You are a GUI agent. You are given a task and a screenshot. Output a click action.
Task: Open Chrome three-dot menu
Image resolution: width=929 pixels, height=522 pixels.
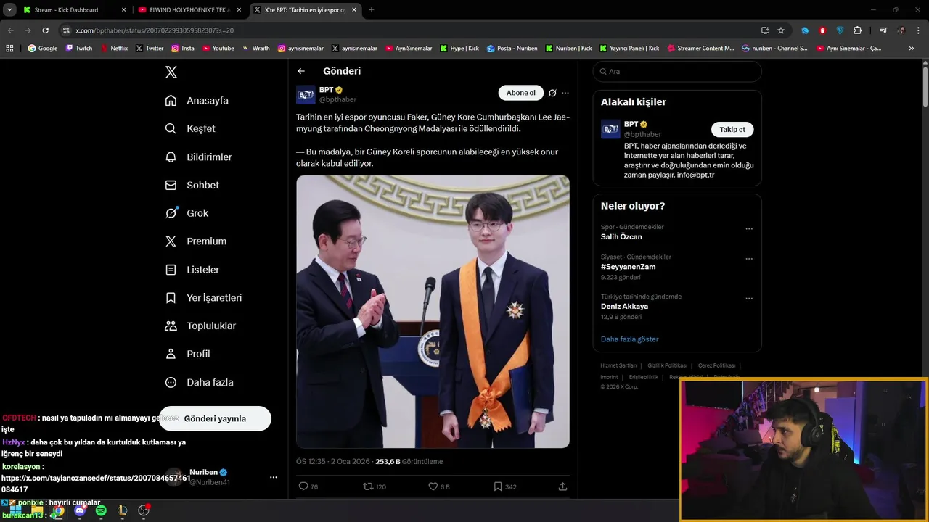[x=918, y=30]
